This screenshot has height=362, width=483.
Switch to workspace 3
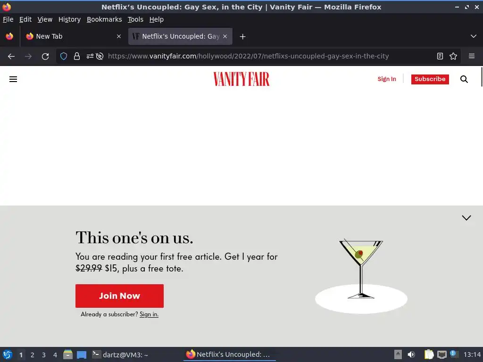click(44, 355)
